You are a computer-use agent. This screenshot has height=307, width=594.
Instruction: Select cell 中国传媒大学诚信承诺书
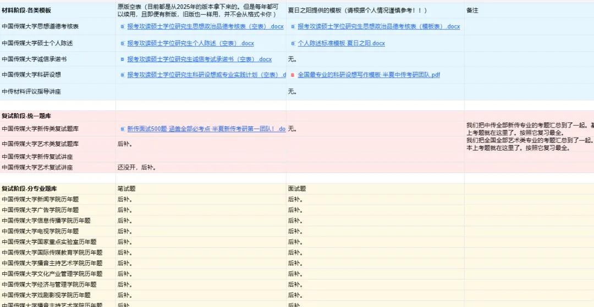58,59
